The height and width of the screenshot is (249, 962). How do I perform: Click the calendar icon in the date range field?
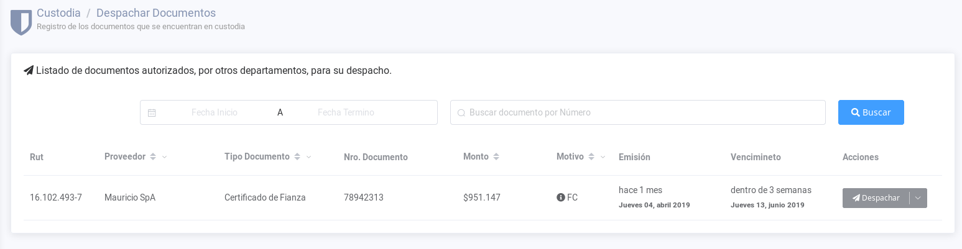pos(152,113)
